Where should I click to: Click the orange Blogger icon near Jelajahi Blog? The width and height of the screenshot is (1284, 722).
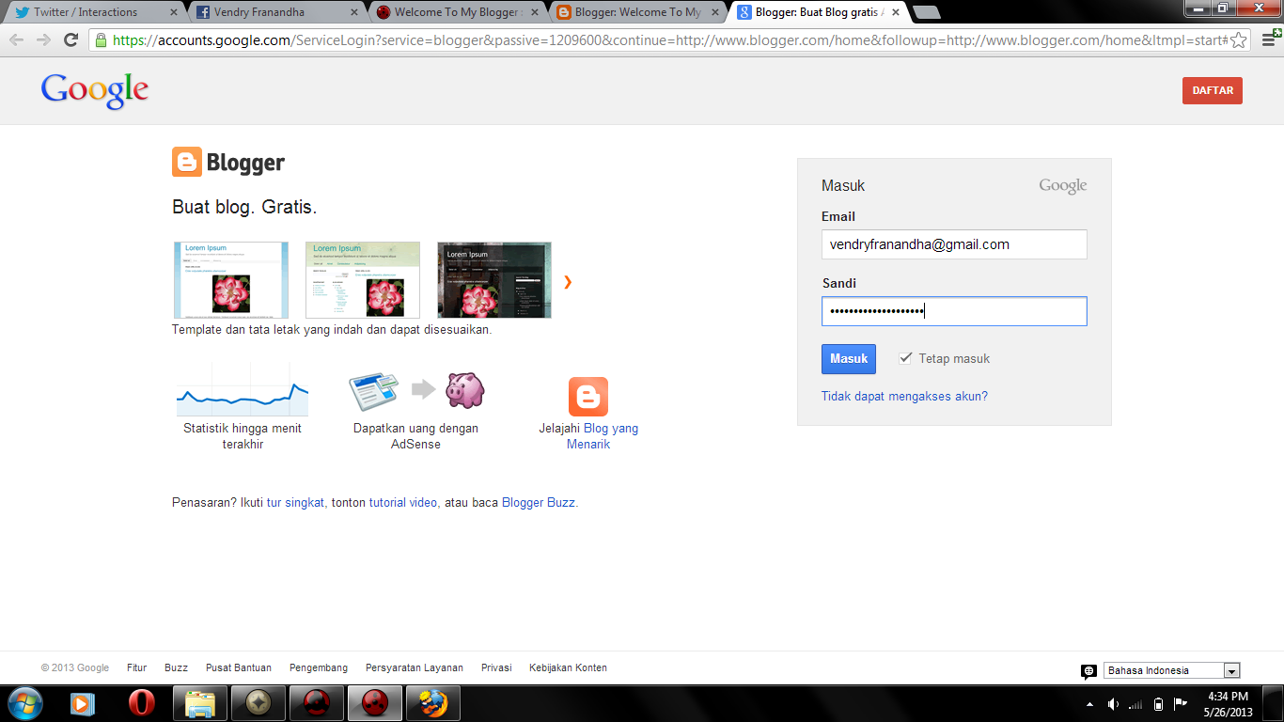(x=587, y=396)
